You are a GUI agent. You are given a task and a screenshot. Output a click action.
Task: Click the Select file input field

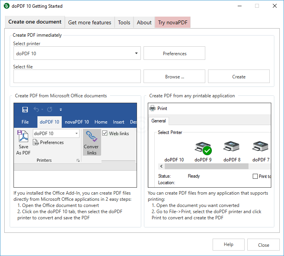(x=77, y=76)
